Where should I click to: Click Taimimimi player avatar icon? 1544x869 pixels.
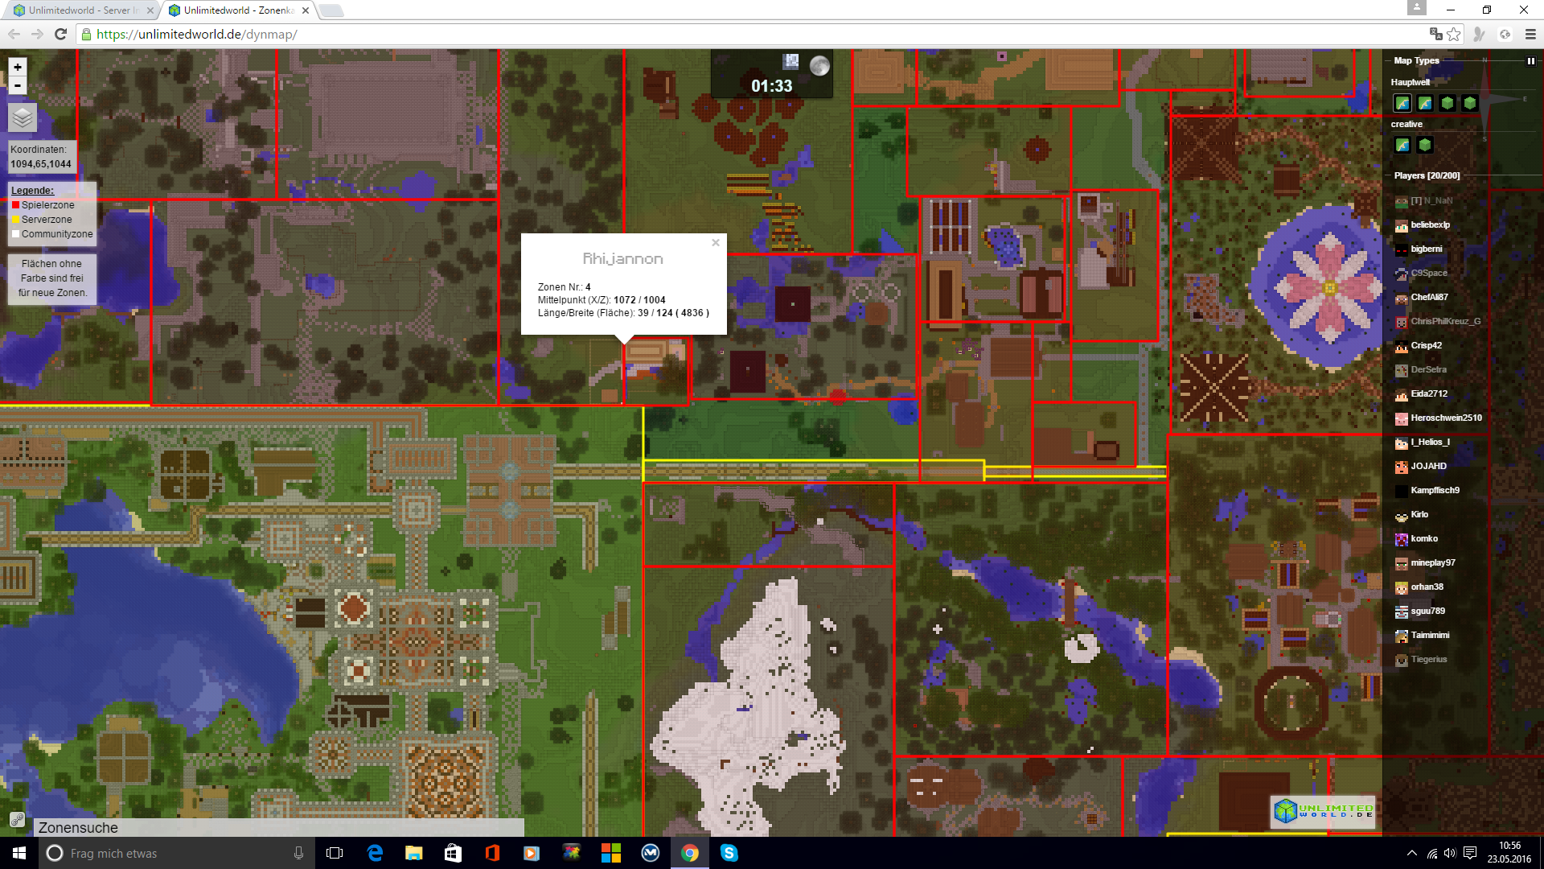[x=1402, y=636]
